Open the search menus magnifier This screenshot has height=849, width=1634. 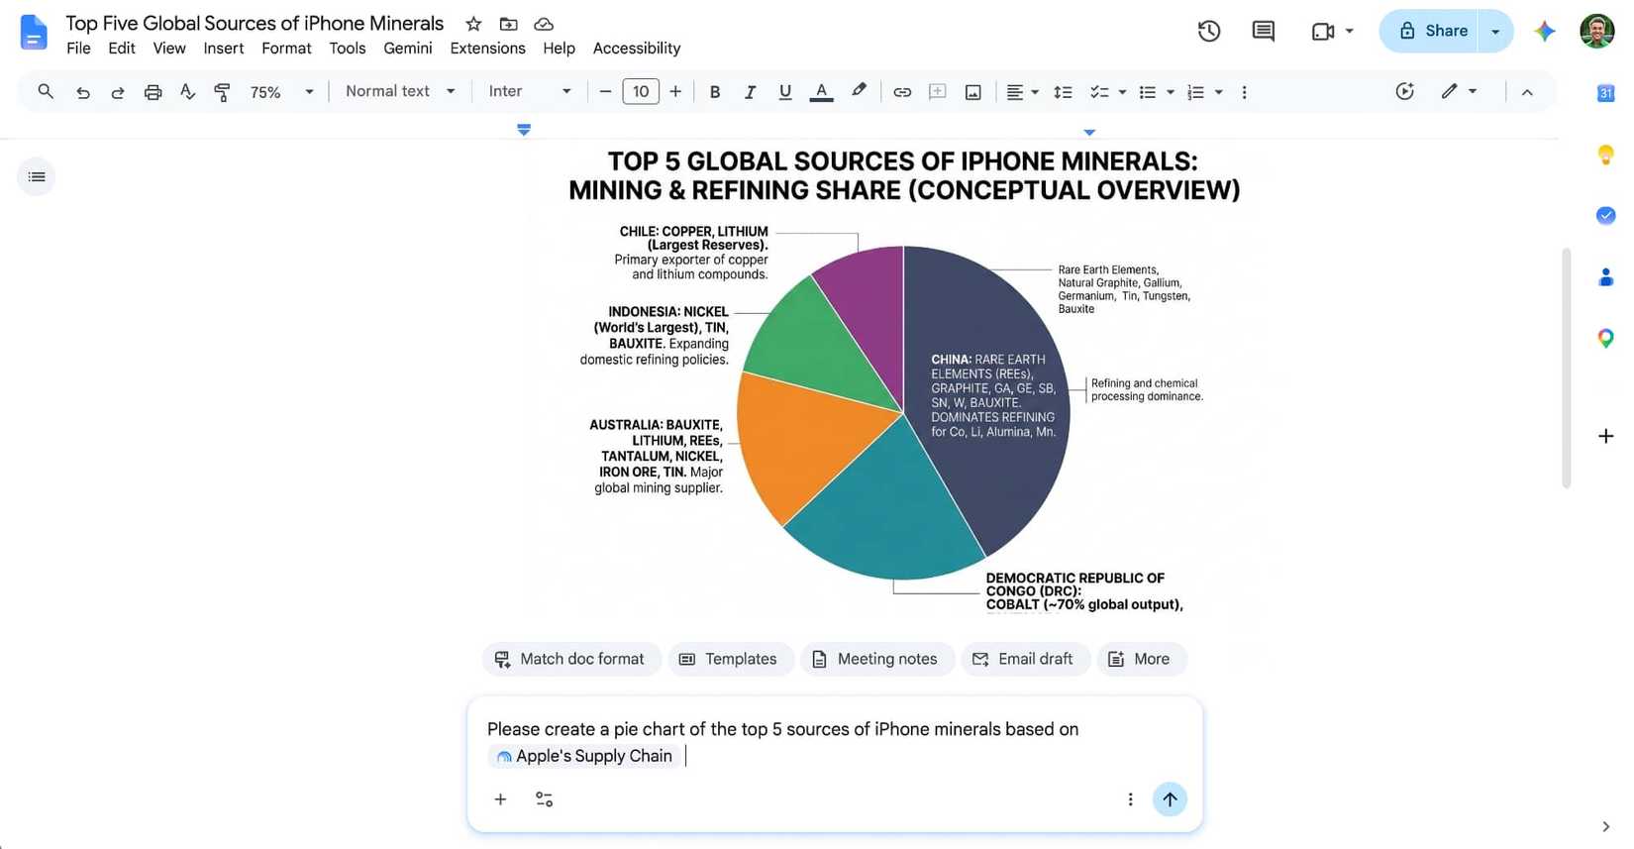[x=46, y=91]
